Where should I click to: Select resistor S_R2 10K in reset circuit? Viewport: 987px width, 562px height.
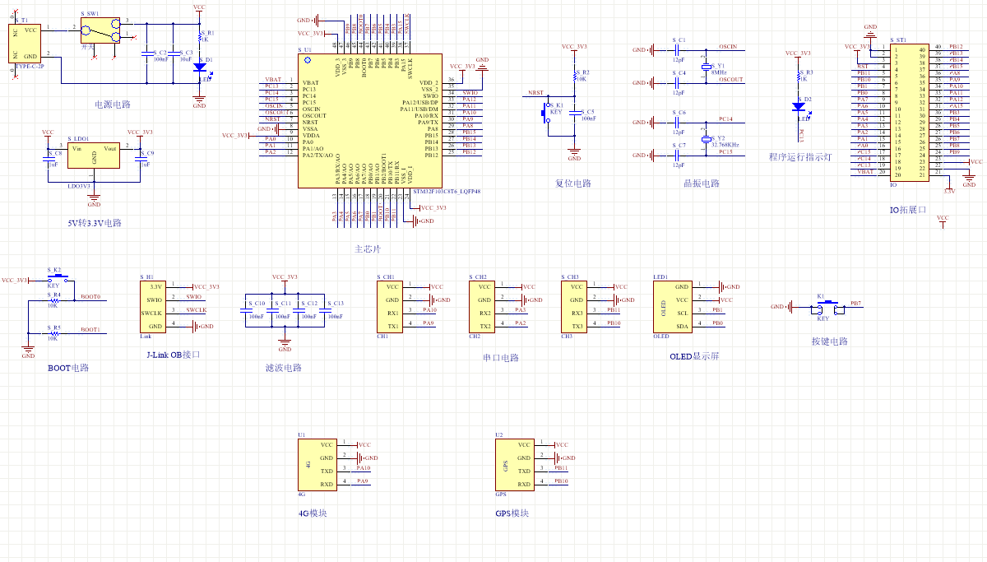coord(574,76)
